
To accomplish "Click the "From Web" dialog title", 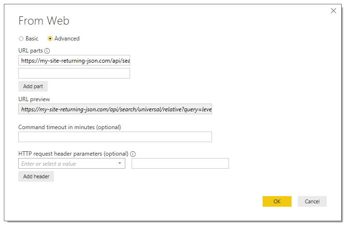I will point(44,21).
